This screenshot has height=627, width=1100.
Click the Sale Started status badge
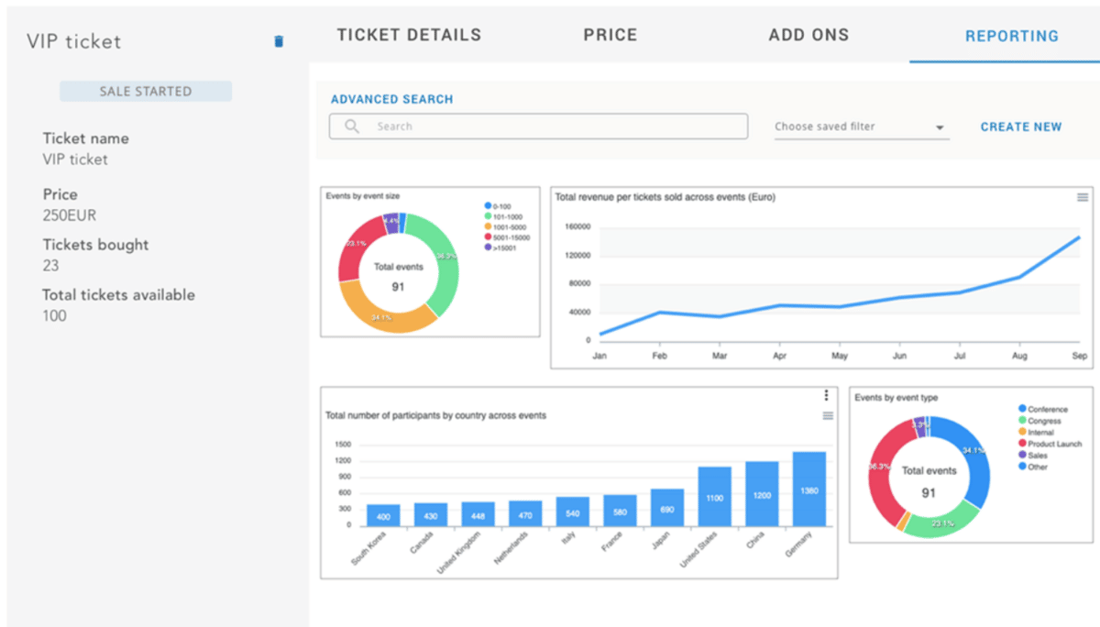pos(146,92)
